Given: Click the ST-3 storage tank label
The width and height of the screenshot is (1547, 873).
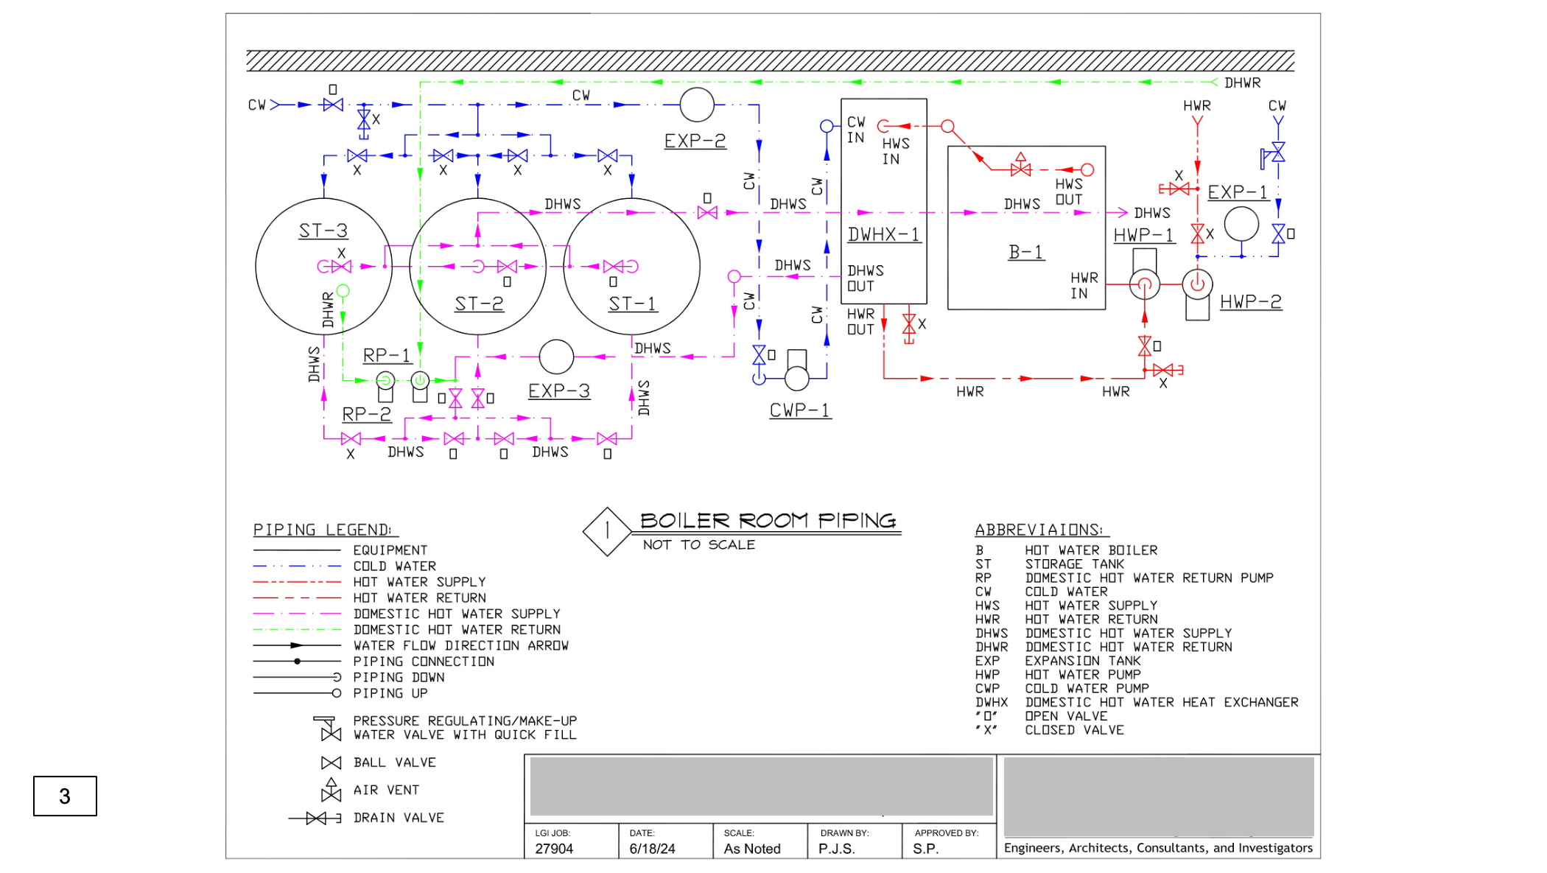Looking at the screenshot, I should (323, 231).
